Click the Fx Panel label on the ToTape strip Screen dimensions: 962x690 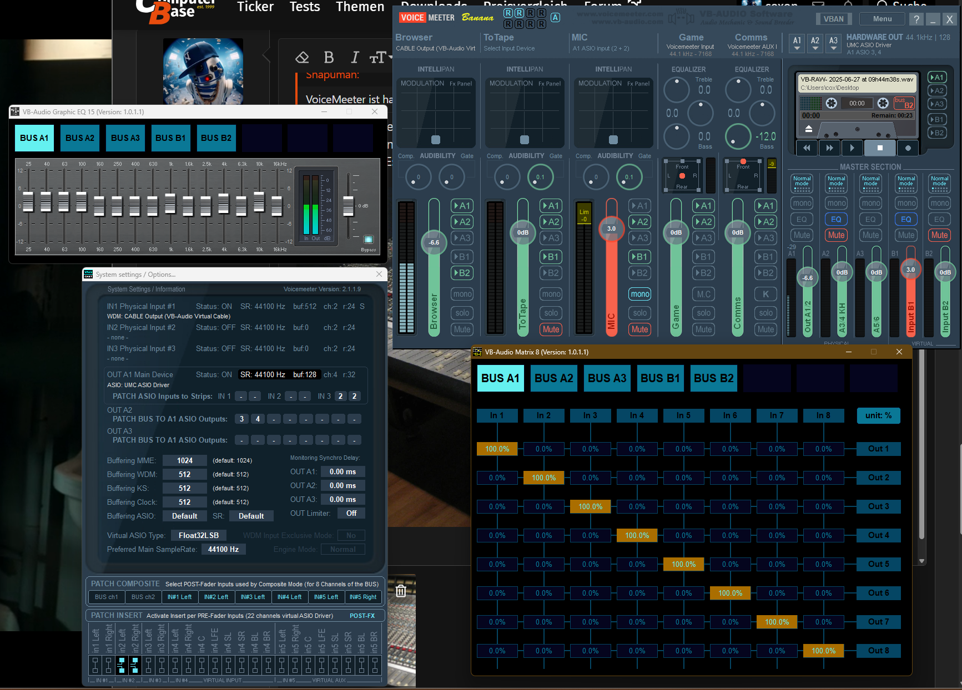coord(550,84)
